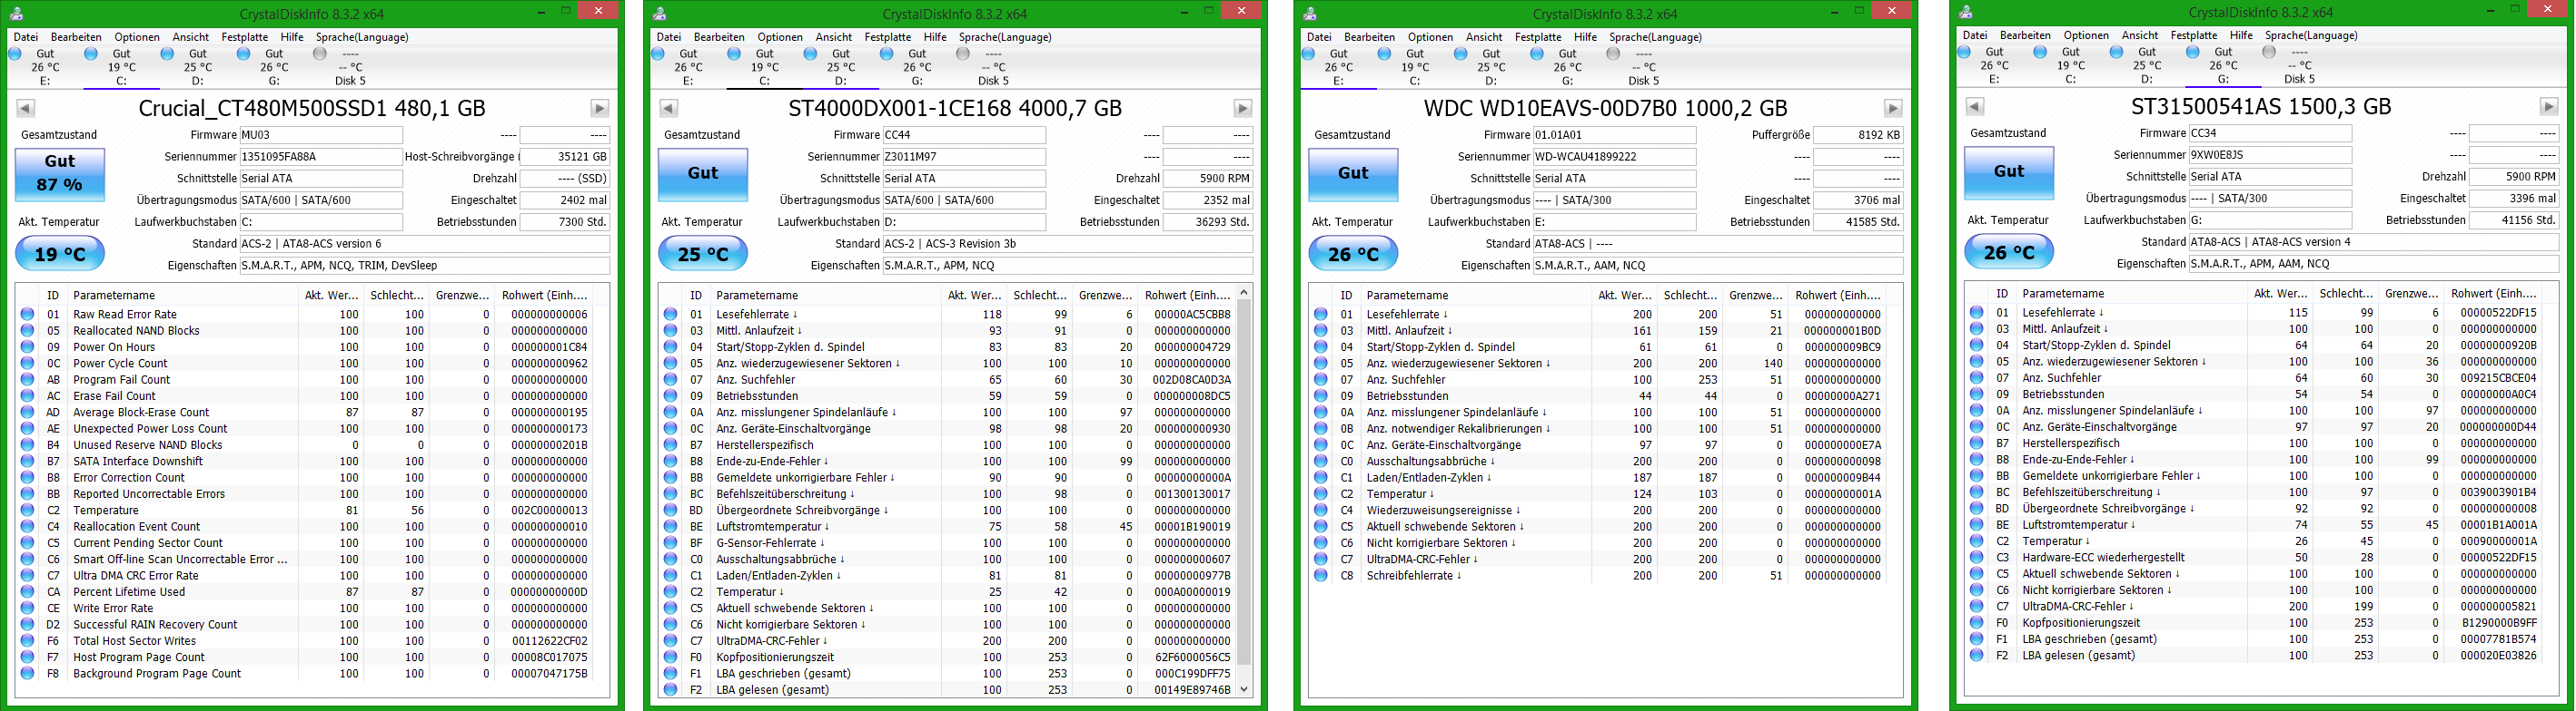Go to next disk in ST4000DX001 window
The height and width of the screenshot is (711, 2576).
1243,108
